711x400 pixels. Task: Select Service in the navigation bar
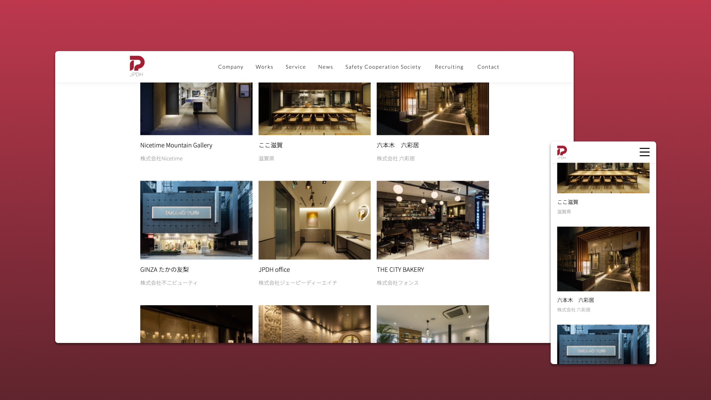(x=296, y=67)
